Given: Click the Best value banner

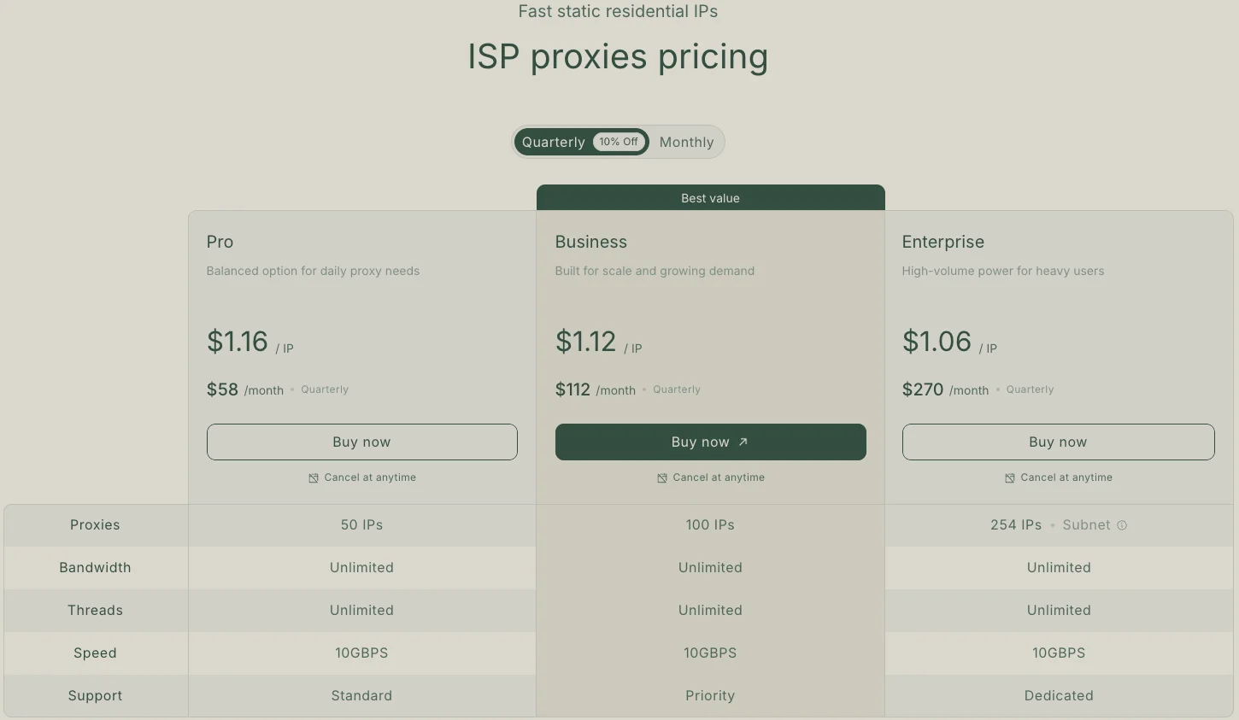Looking at the screenshot, I should [x=710, y=198].
